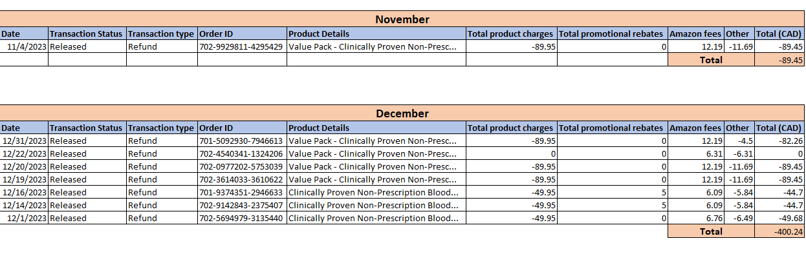
Task: Click order ID 702-0977202-5753039
Action: tap(241, 166)
